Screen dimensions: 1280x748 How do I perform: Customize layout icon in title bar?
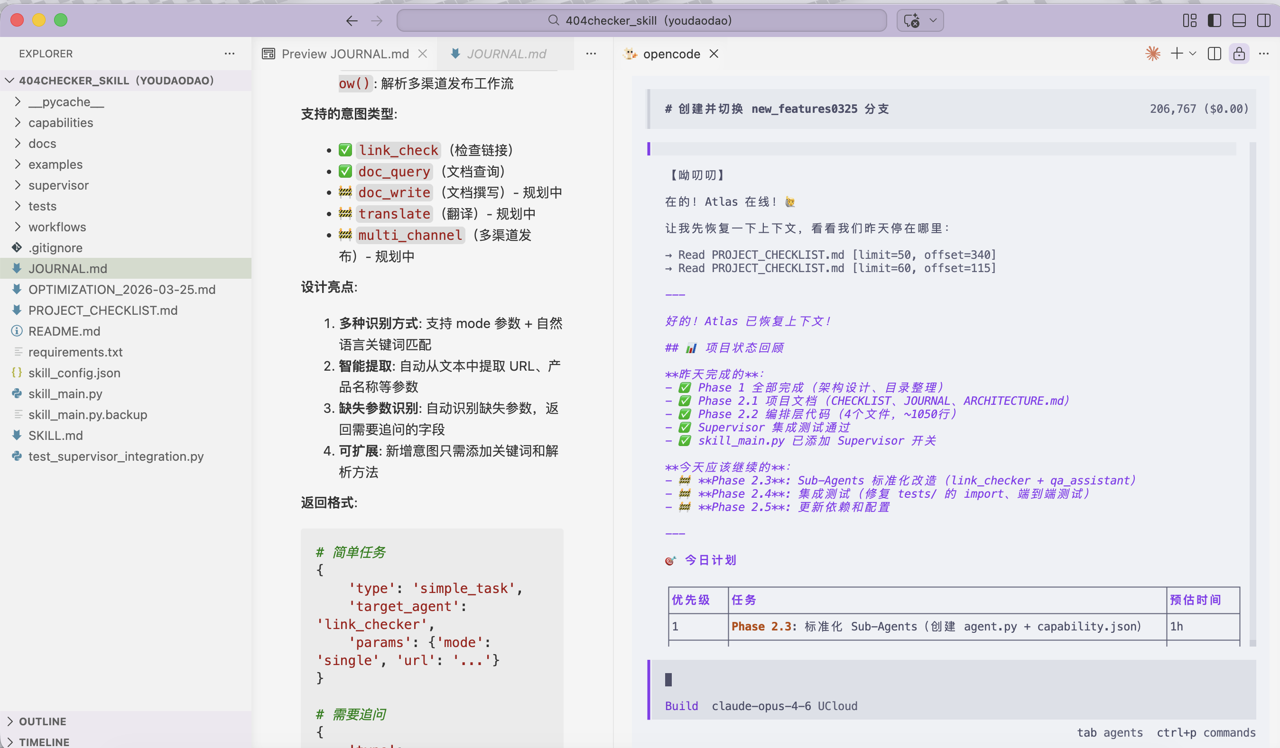(1189, 20)
